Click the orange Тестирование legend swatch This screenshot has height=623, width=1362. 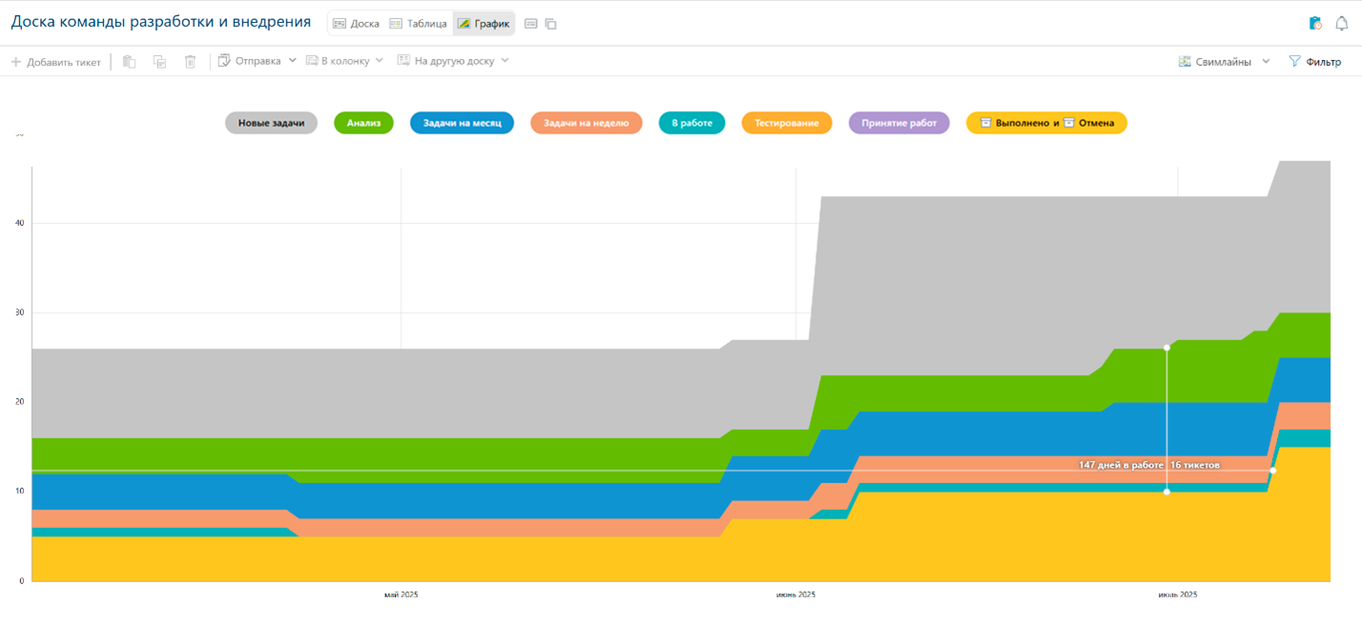(786, 123)
